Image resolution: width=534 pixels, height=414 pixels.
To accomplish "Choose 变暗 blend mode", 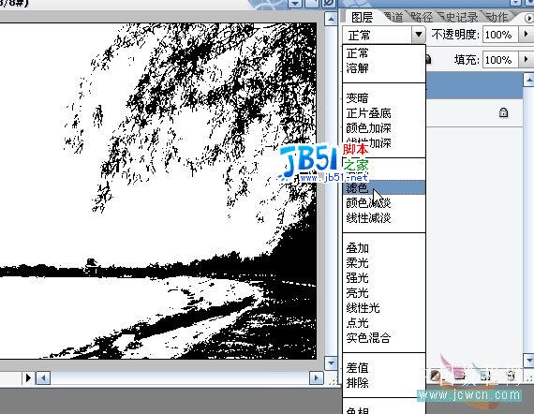I will pyautogui.click(x=384, y=98).
